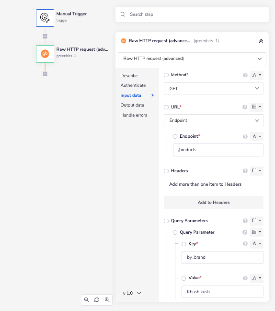Screen dimensions: 275x311
Task: Show help for Query Parameters
Action: tap(245, 221)
